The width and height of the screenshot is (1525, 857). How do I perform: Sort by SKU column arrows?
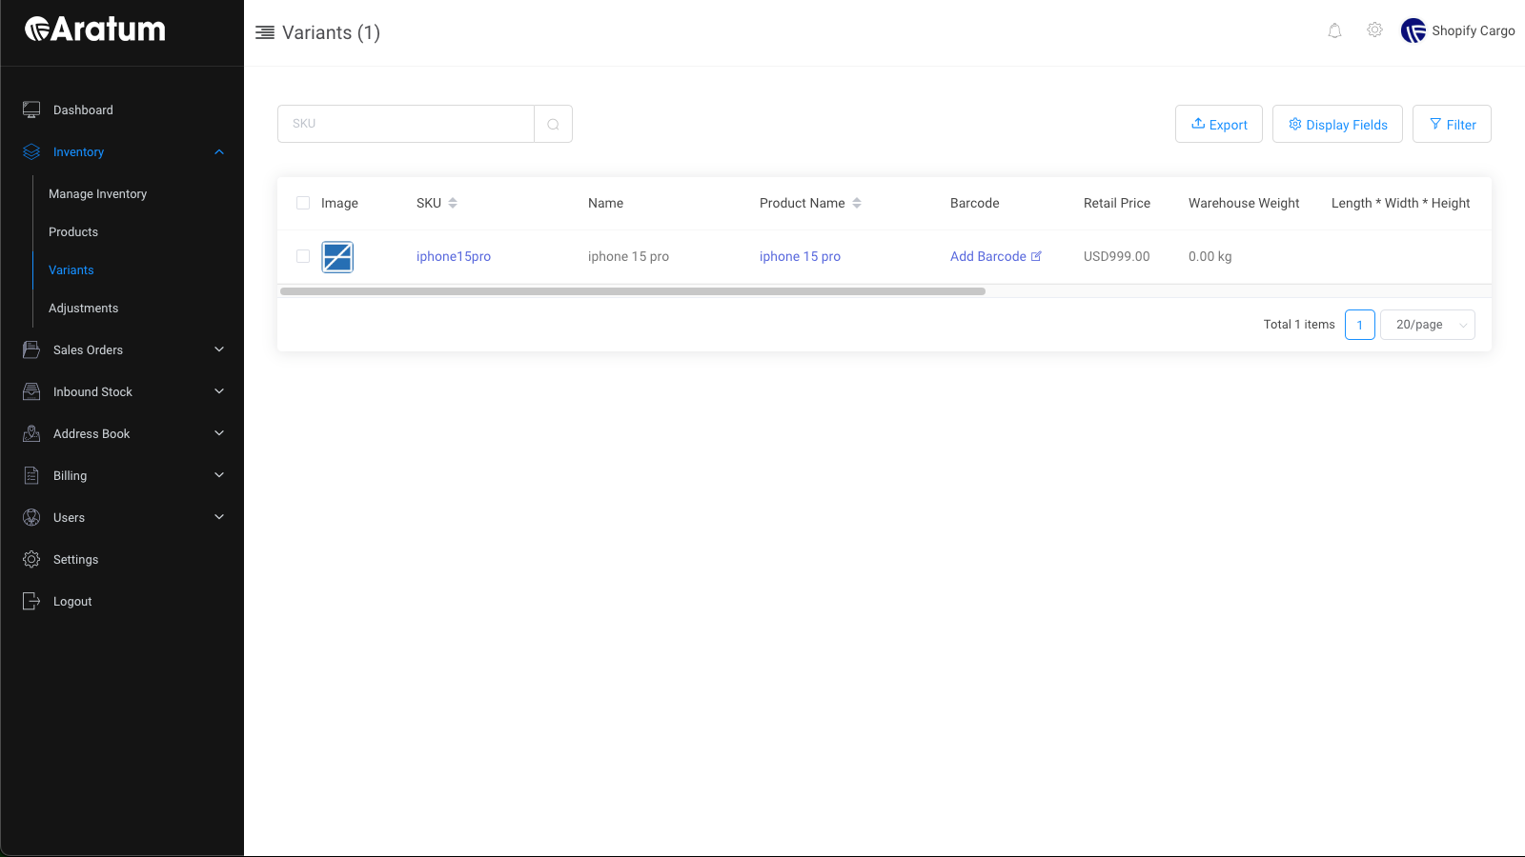pyautogui.click(x=453, y=203)
